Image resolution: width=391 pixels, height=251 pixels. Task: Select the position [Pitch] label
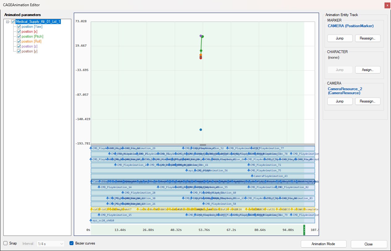32,36
